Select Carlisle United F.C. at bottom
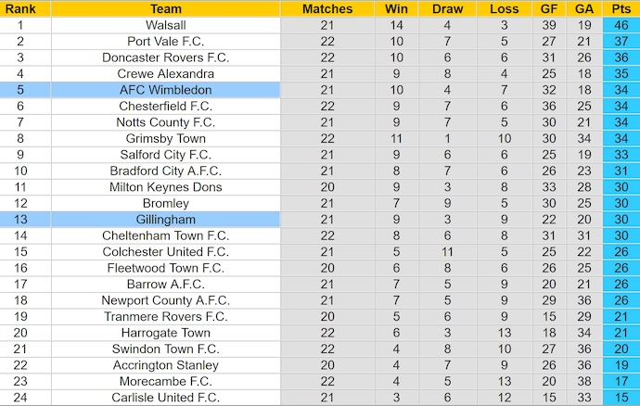This screenshot has height=406, width=640. pos(166,398)
